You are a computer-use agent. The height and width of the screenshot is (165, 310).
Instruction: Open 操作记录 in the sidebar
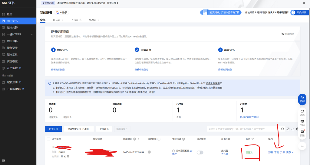pos(12,48)
